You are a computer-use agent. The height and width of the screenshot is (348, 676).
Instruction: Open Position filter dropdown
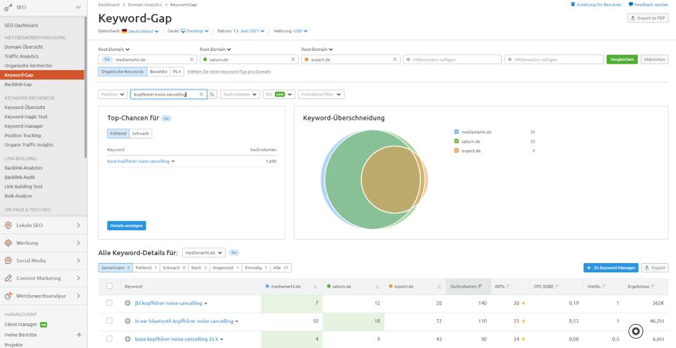click(113, 94)
